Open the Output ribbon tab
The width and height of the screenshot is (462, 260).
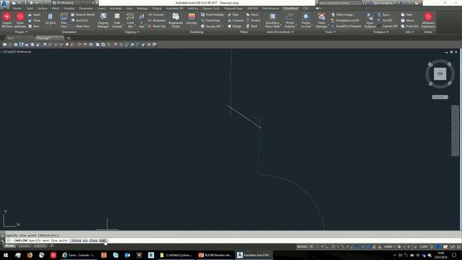157,9
